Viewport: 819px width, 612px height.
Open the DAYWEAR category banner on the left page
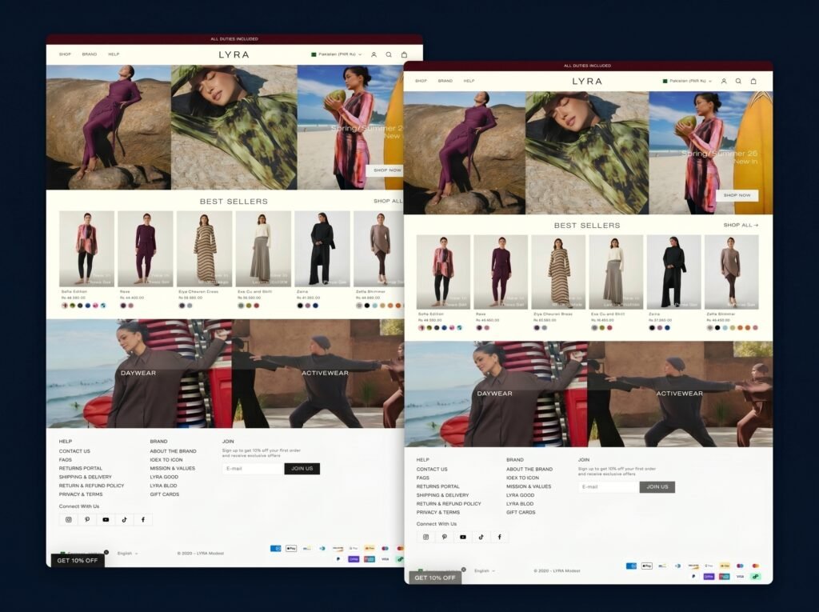pos(139,374)
